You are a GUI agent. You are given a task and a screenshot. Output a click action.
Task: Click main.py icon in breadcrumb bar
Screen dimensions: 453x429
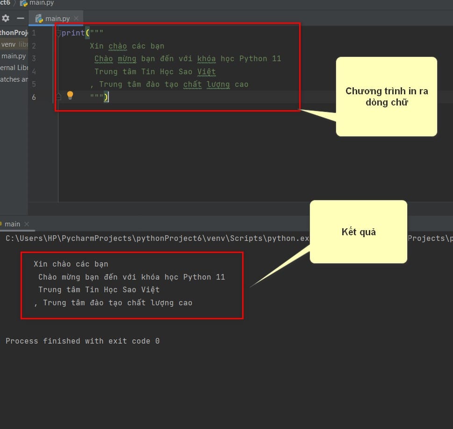24,3
